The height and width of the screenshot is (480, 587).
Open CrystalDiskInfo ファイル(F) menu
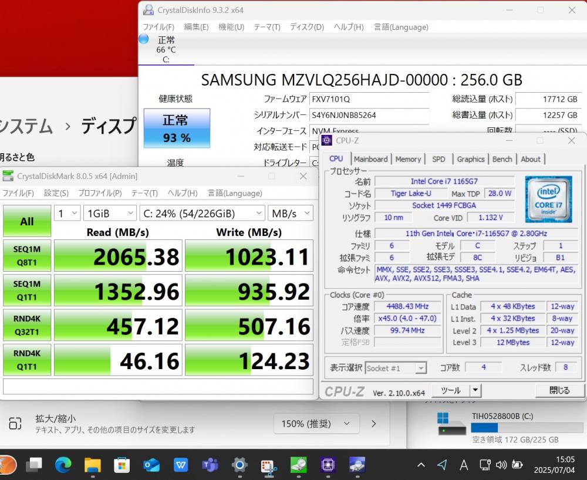pos(158,27)
